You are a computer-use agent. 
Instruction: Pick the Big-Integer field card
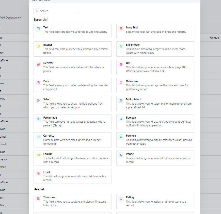[x=155, y=49]
